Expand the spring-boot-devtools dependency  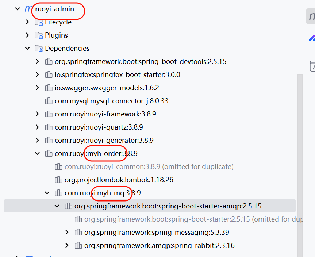point(37,62)
